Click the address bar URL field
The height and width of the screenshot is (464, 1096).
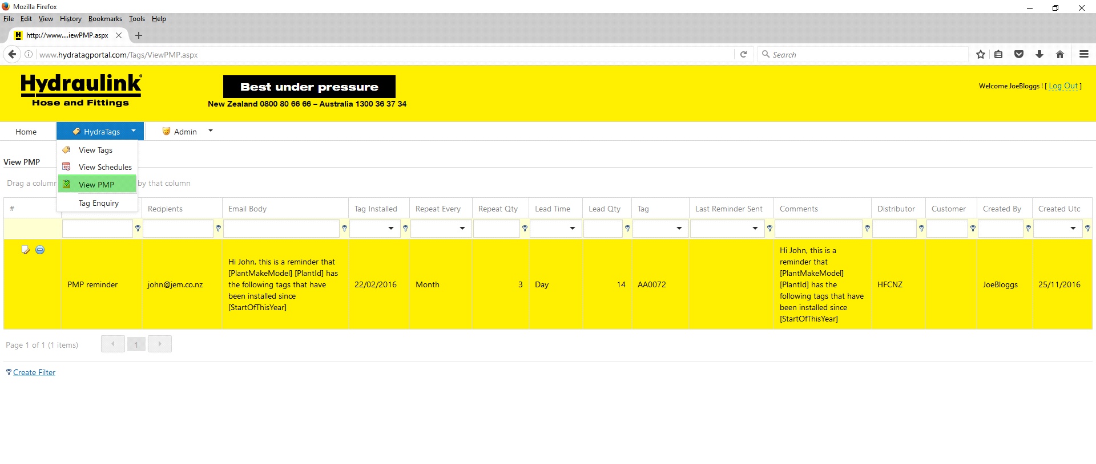[385, 55]
